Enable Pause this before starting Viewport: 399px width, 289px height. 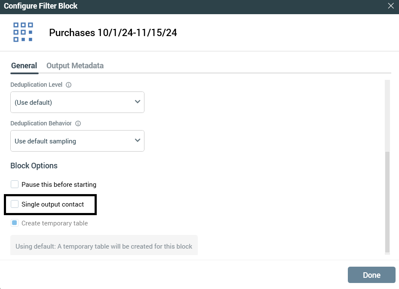tap(15, 185)
